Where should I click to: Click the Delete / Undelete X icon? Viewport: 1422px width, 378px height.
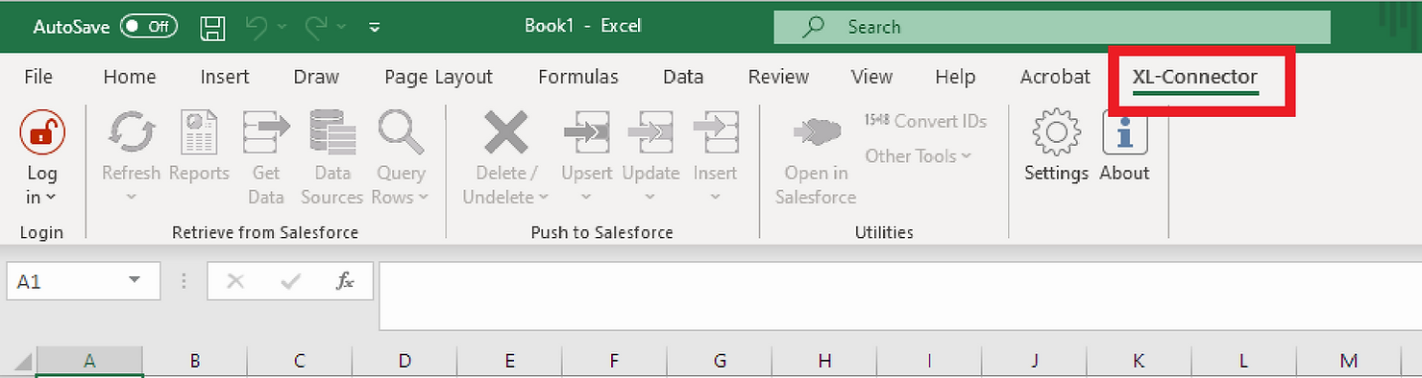tap(505, 132)
